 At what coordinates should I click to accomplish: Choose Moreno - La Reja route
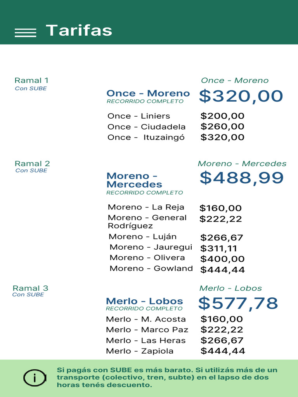click(x=146, y=207)
